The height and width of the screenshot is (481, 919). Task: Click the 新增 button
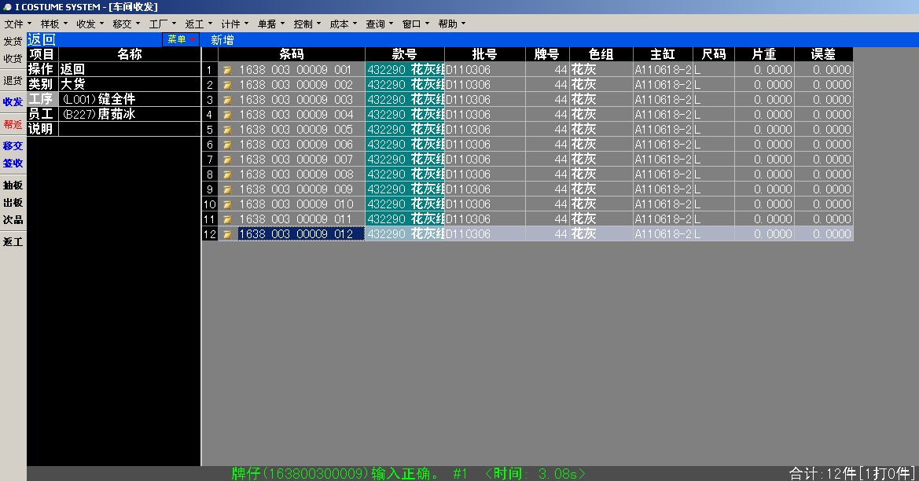coord(222,40)
